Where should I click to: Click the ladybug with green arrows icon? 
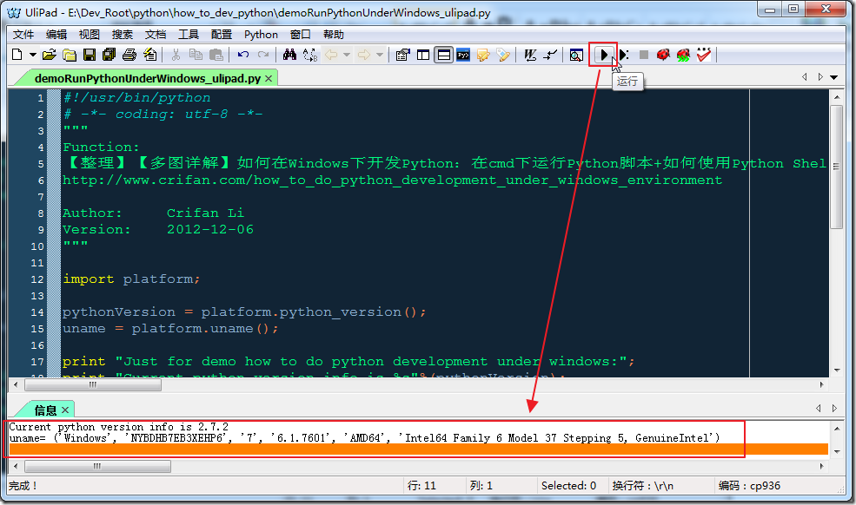683,55
